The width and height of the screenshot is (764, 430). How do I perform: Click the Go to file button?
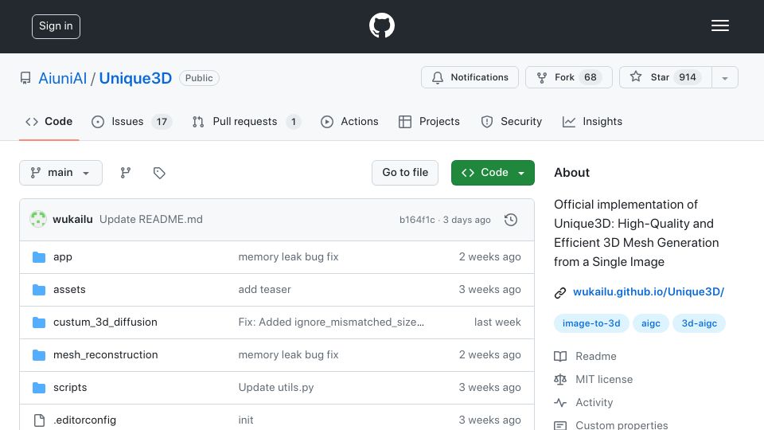tap(405, 173)
